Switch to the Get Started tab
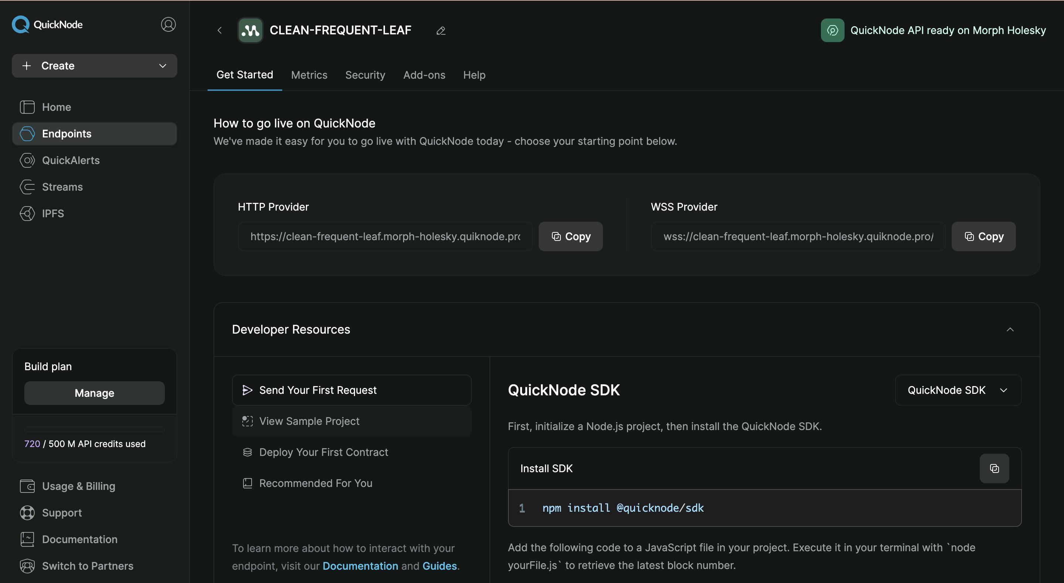The width and height of the screenshot is (1064, 583). (245, 75)
